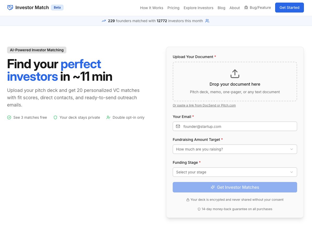
Task: Click the '14-day money-back guarantee on all purchases' text
Action: [237, 209]
